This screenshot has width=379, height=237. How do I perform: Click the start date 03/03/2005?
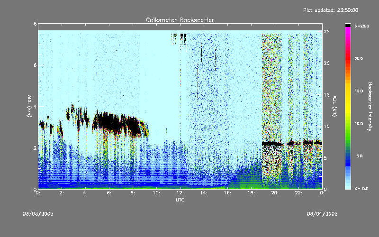(x=38, y=214)
